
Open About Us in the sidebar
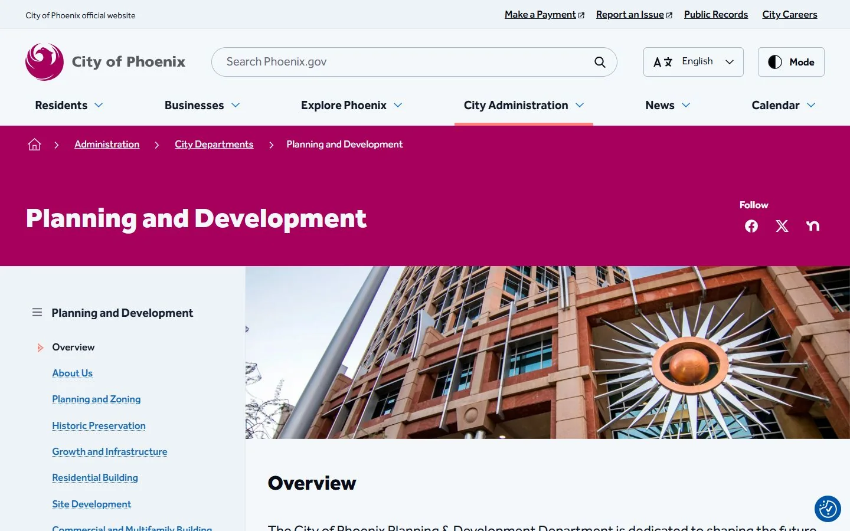click(72, 373)
